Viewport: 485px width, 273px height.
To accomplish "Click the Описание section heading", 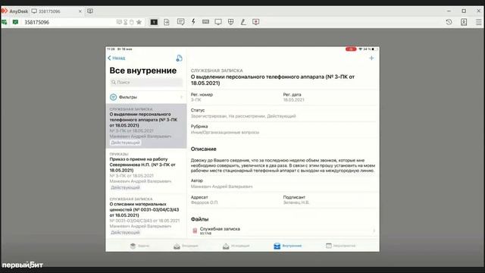I will point(203,149).
